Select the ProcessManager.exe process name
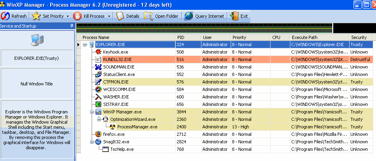The height and width of the screenshot is (161, 376). coord(137,127)
